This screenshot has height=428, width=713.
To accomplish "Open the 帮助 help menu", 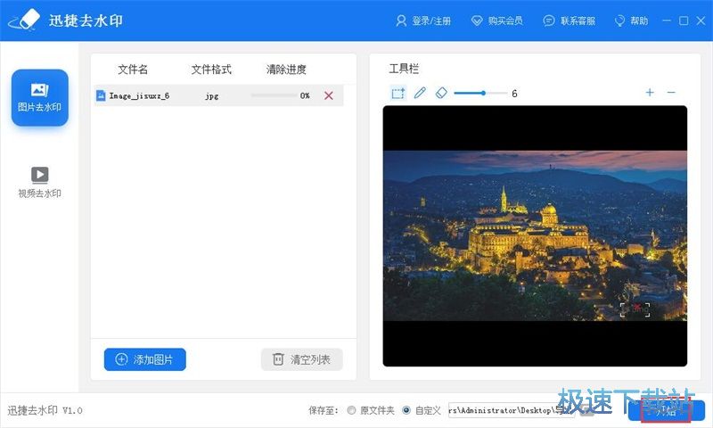I will point(631,21).
